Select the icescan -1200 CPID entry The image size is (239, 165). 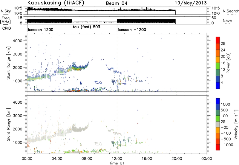tap(132, 29)
